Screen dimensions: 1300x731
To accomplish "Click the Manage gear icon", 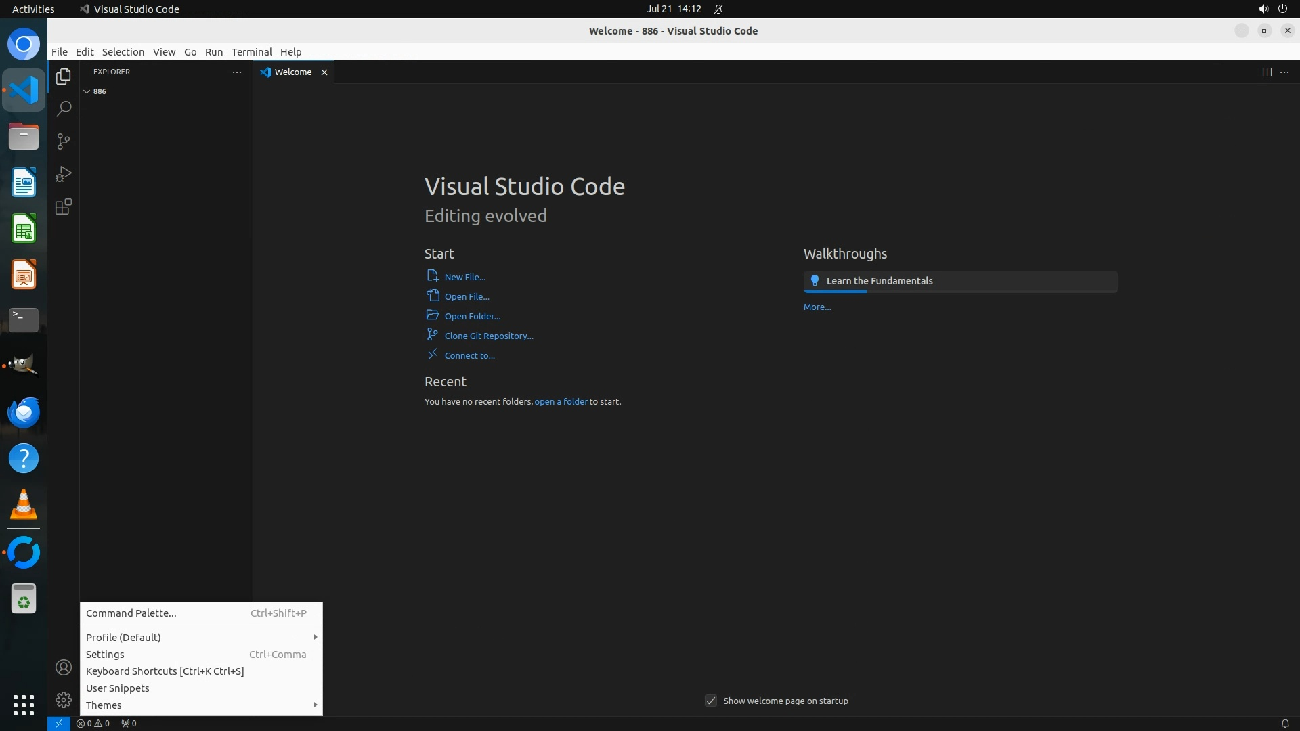I will pyautogui.click(x=64, y=700).
